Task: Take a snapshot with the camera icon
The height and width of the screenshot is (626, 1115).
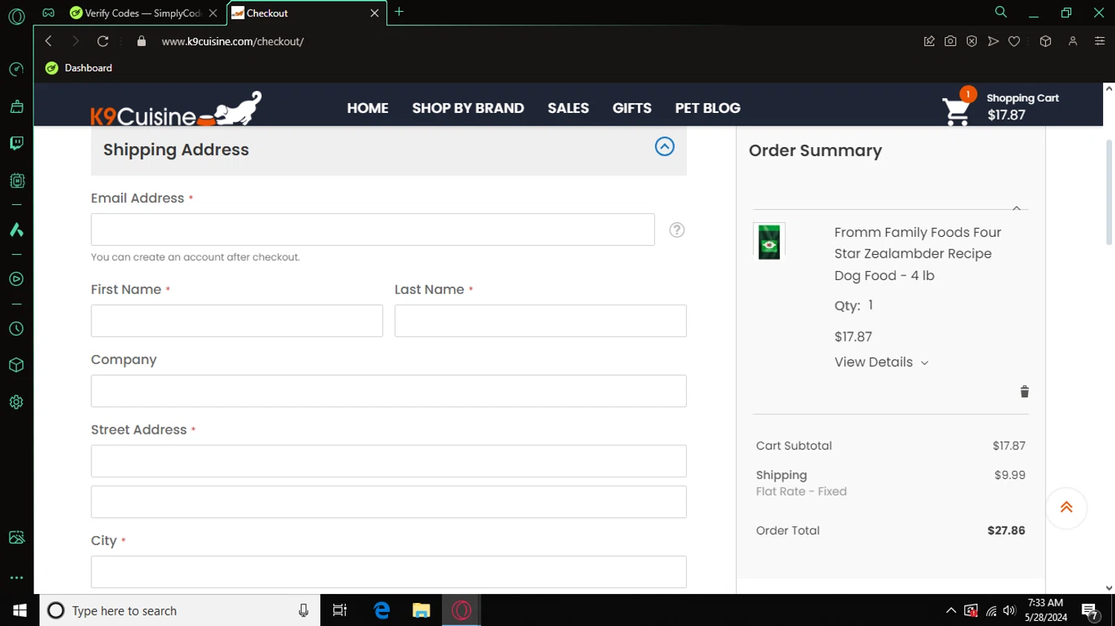Action: pyautogui.click(x=950, y=42)
